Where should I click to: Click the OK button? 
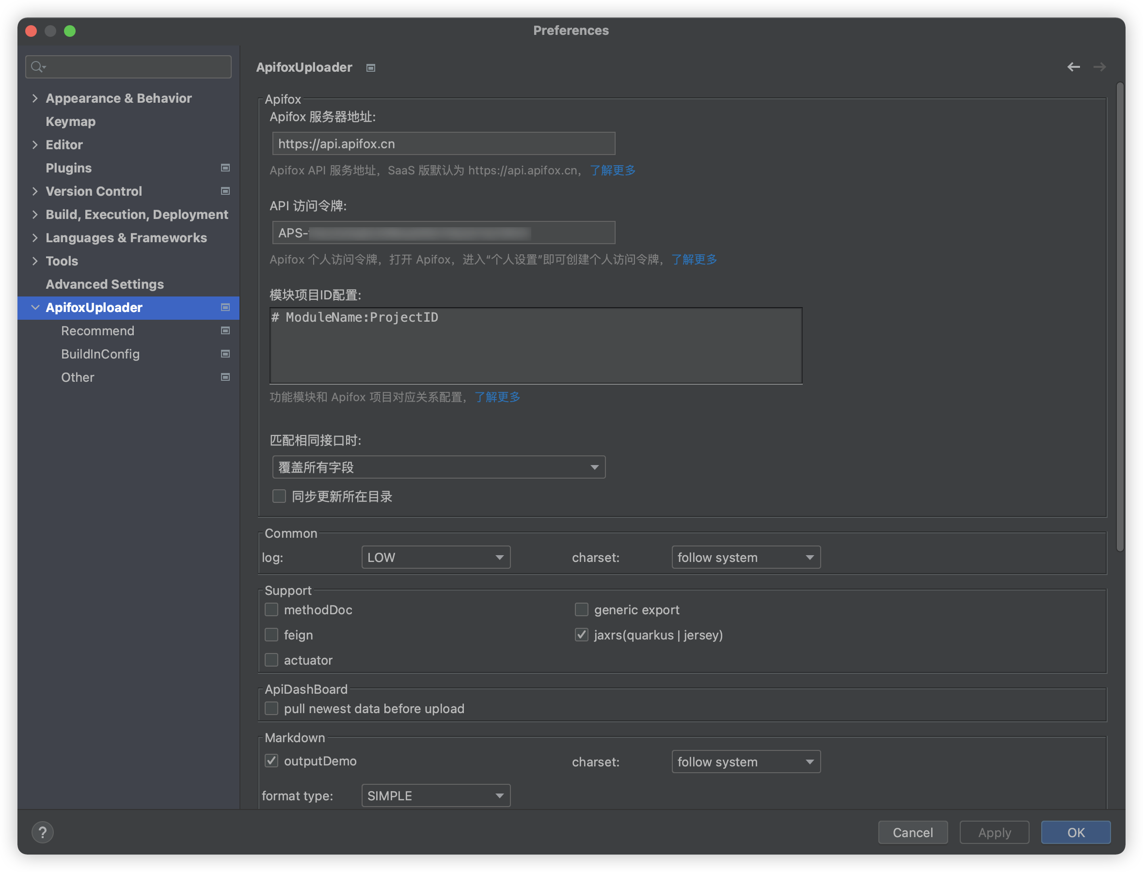(1075, 832)
